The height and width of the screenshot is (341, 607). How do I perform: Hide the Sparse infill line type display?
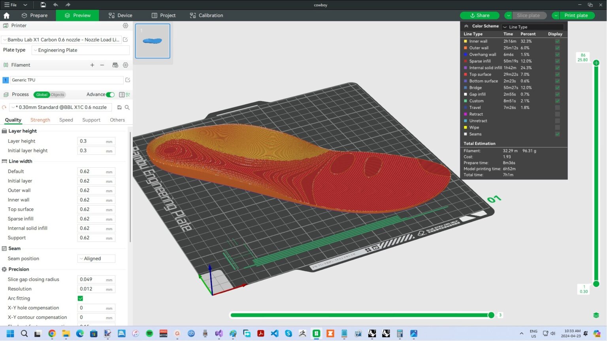pyautogui.click(x=557, y=61)
